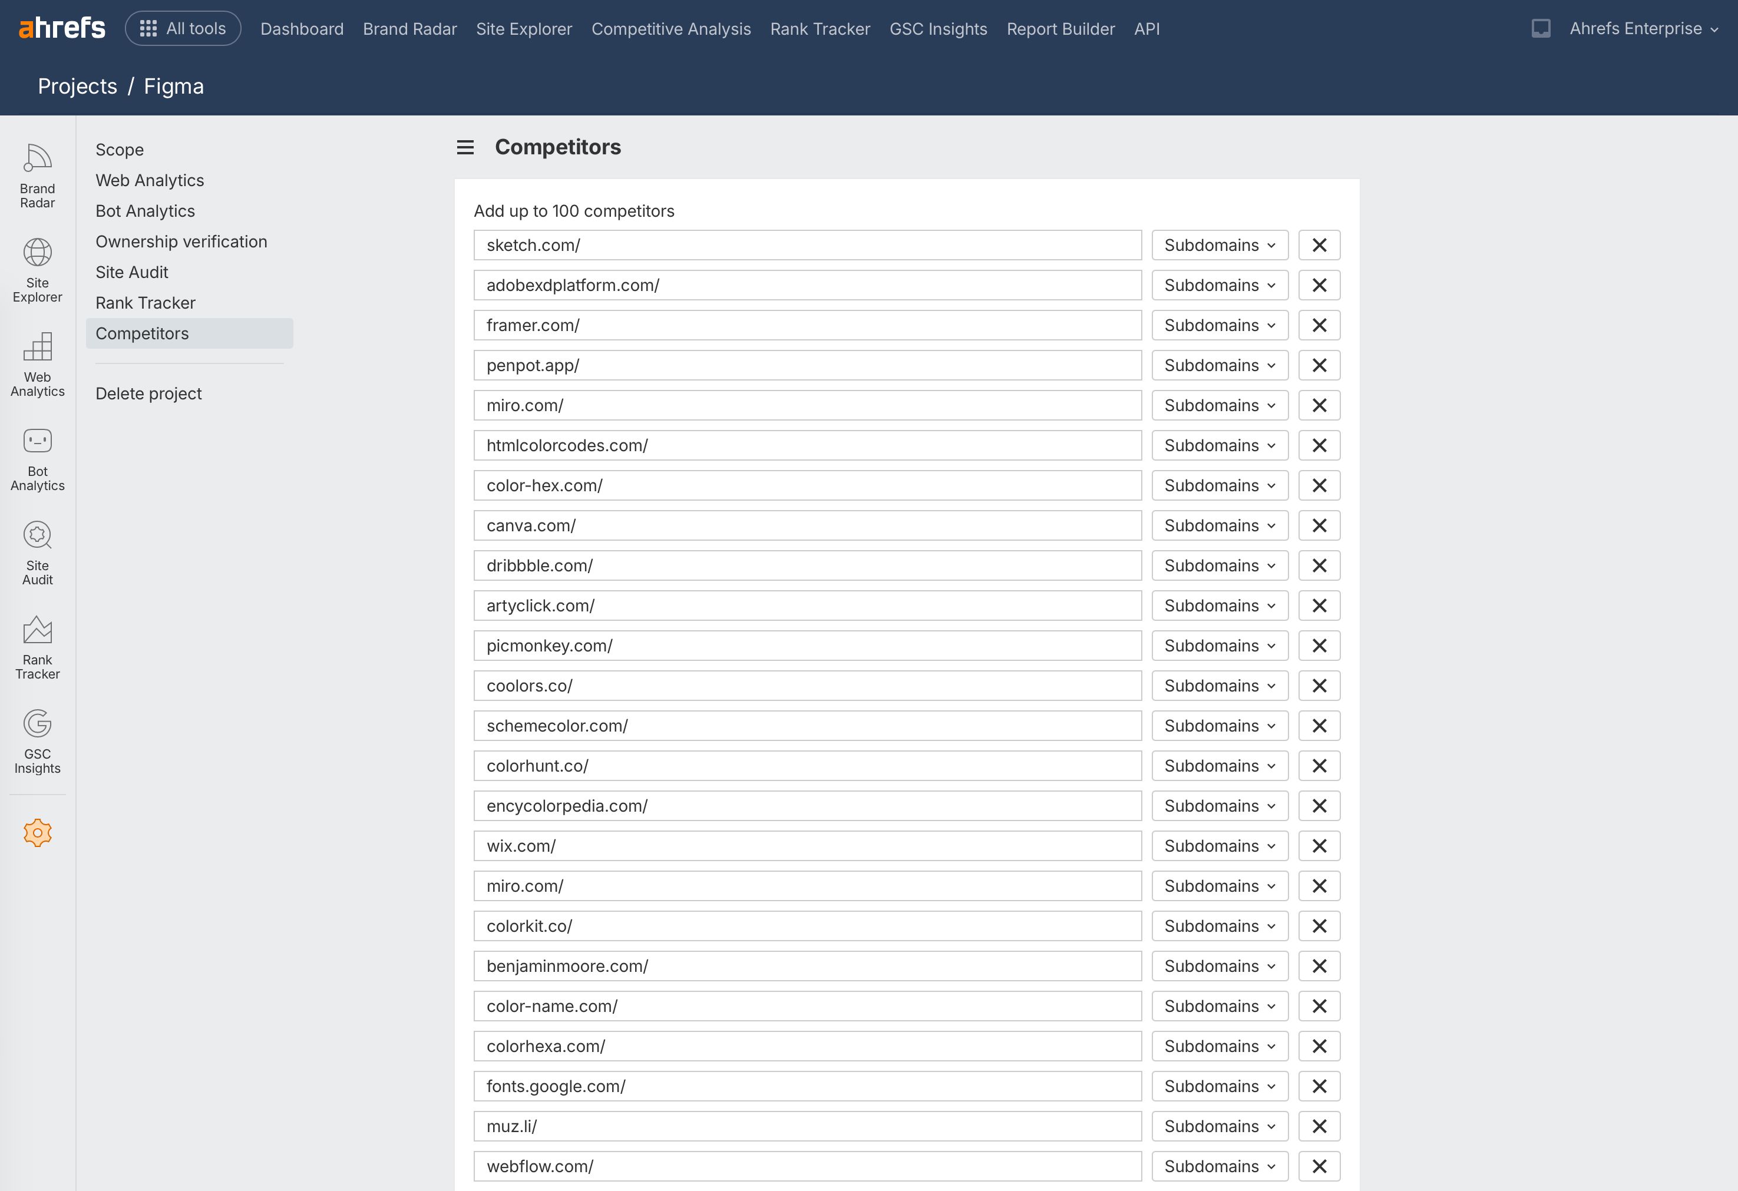The height and width of the screenshot is (1191, 1738).
Task: Remove the picmonkey.com competitor
Action: coord(1319,646)
